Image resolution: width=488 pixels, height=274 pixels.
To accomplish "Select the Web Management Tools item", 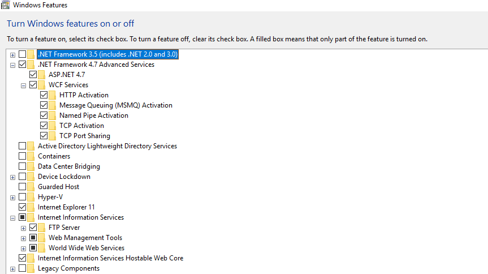I will coord(85,238).
